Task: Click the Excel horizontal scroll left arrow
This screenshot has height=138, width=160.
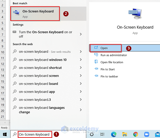Action: pyautogui.click(x=5, y=122)
